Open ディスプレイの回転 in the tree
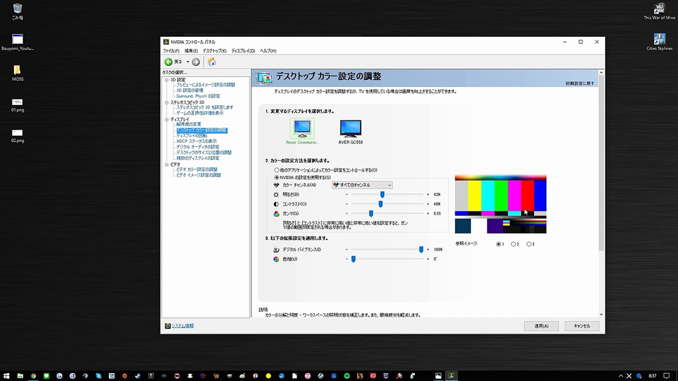Image resolution: width=678 pixels, height=381 pixels. [192, 135]
